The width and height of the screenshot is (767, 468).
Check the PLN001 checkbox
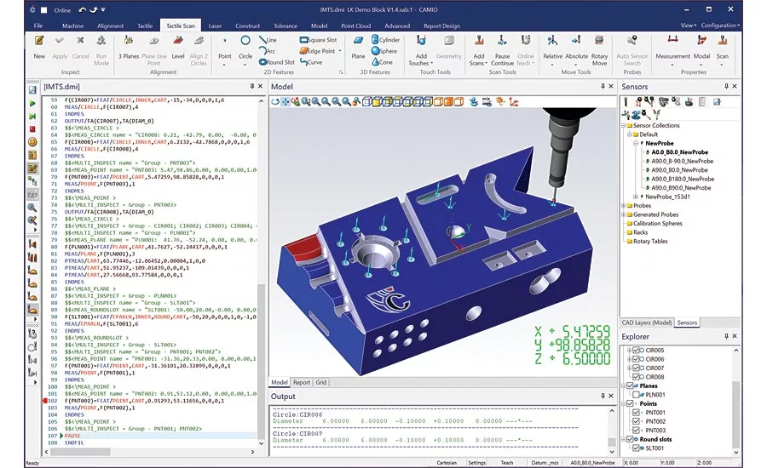636,394
